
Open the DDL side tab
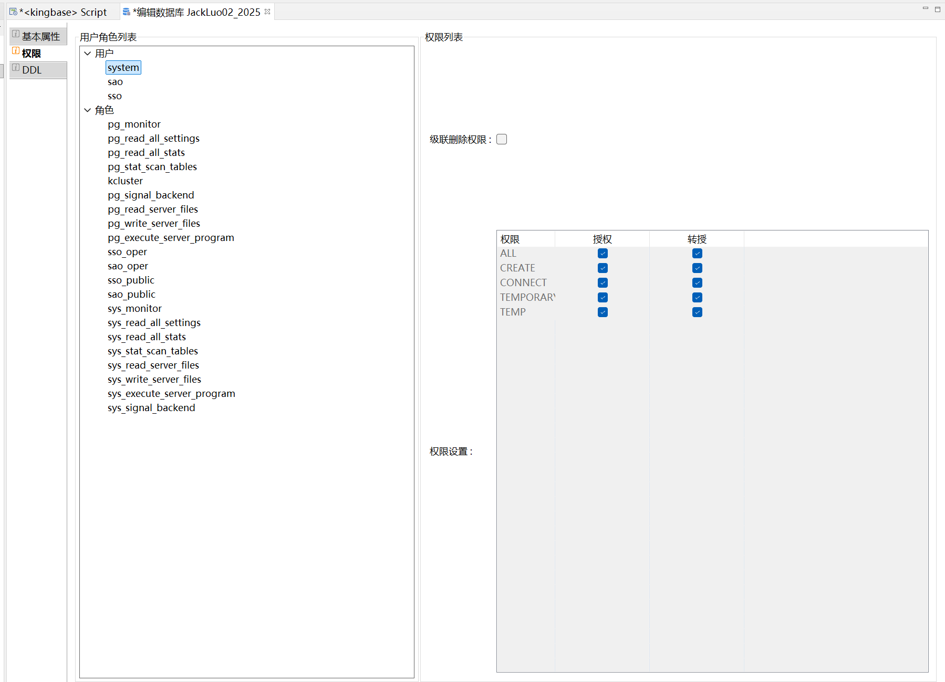[x=32, y=70]
